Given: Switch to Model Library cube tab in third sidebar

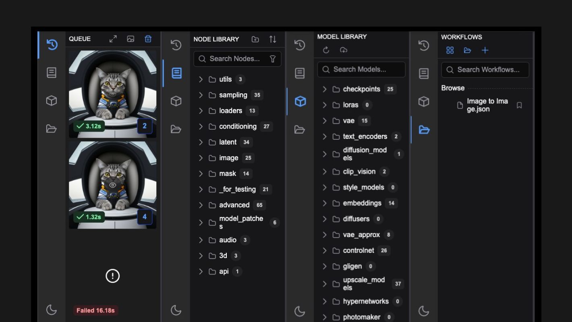Looking at the screenshot, I should 300,101.
